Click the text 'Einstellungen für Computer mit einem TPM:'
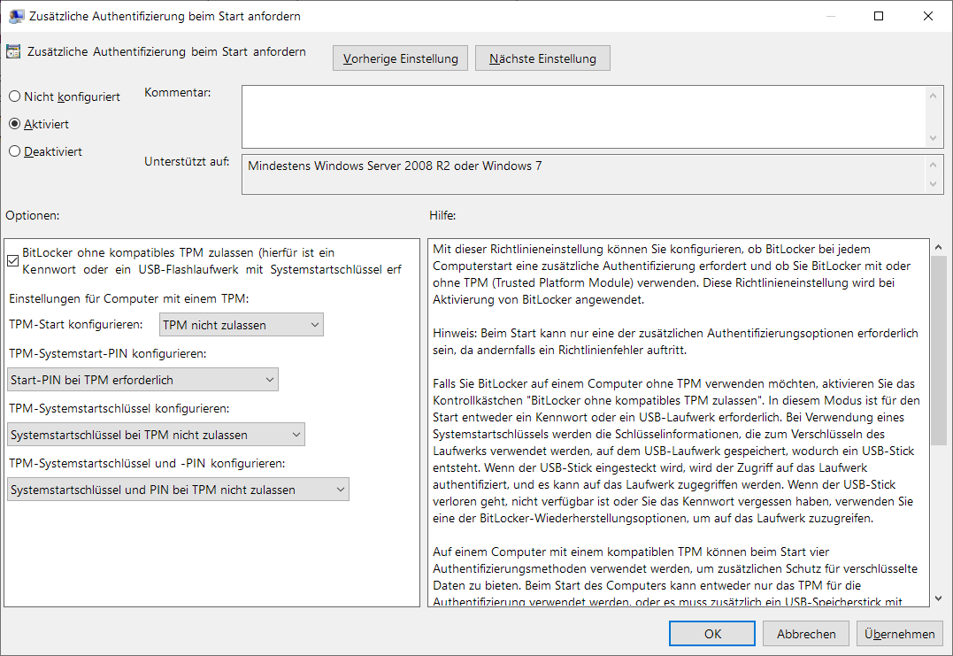 pos(129,298)
